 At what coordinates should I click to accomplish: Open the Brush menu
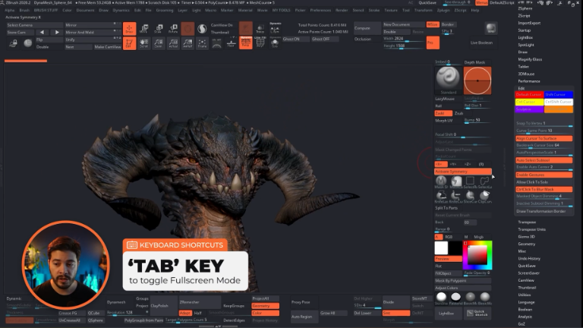(x=24, y=10)
